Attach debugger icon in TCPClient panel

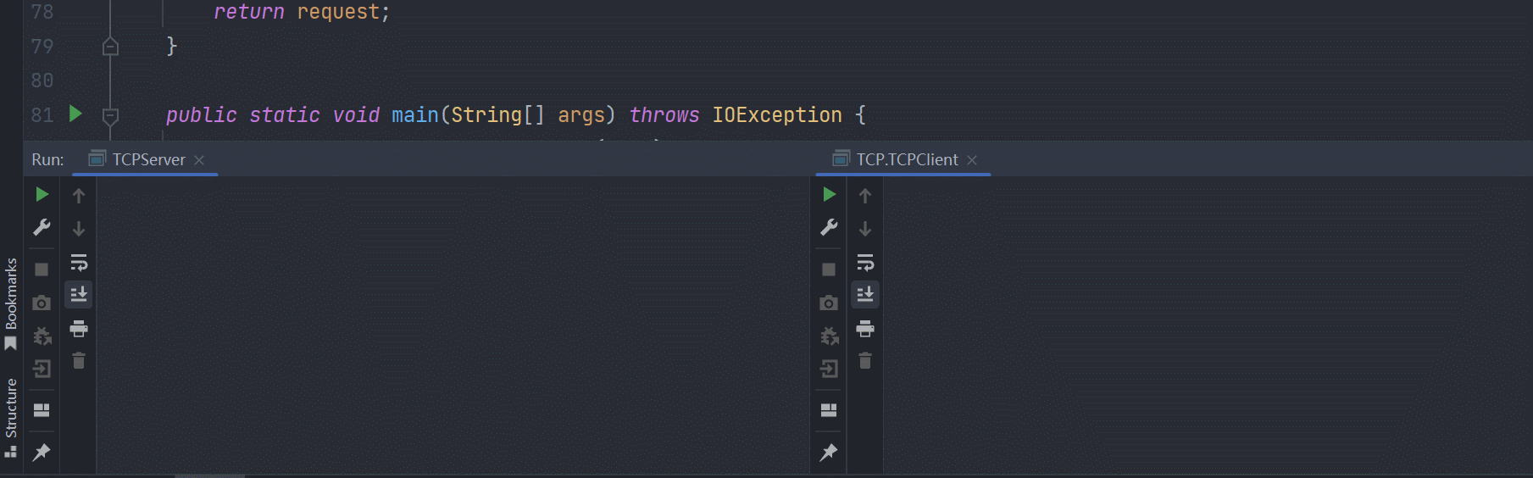pyautogui.click(x=830, y=336)
